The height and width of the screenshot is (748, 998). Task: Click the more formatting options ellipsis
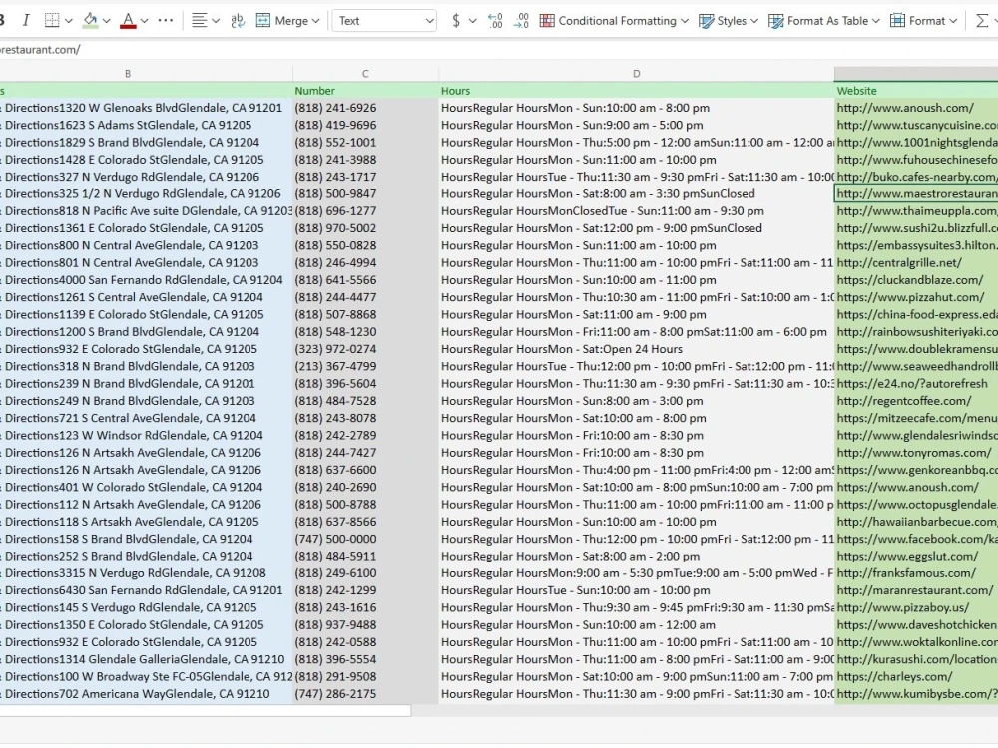(165, 20)
